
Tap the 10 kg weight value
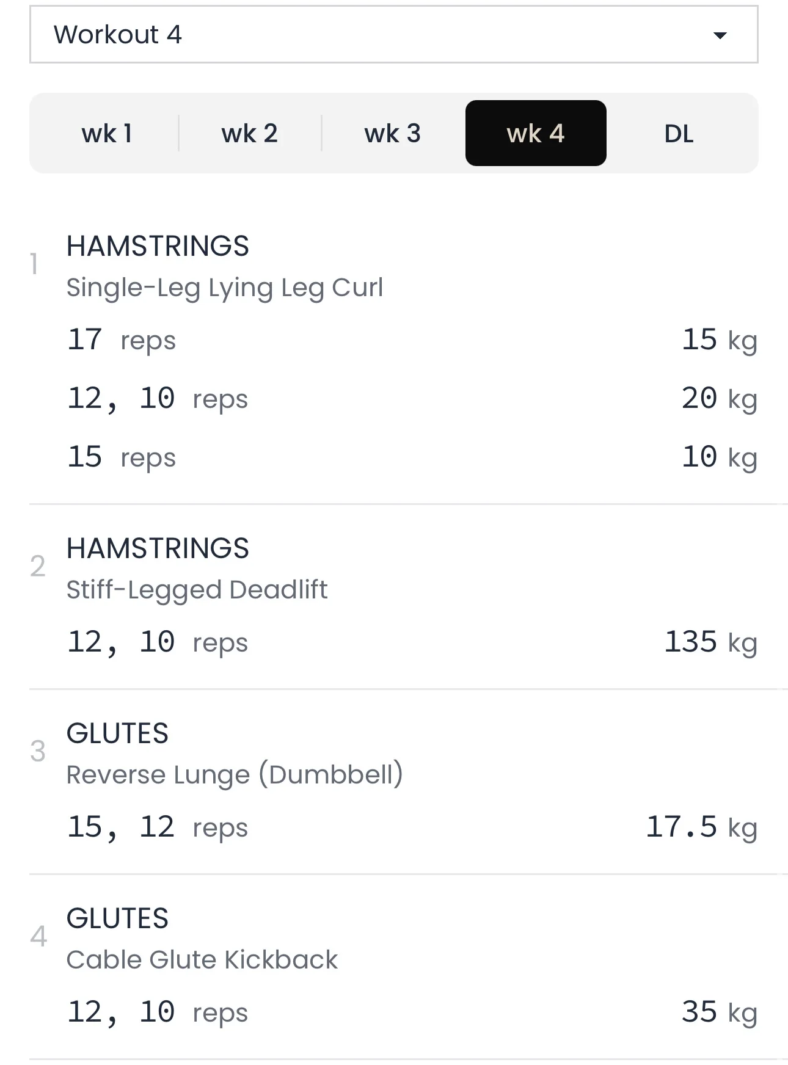[719, 457]
